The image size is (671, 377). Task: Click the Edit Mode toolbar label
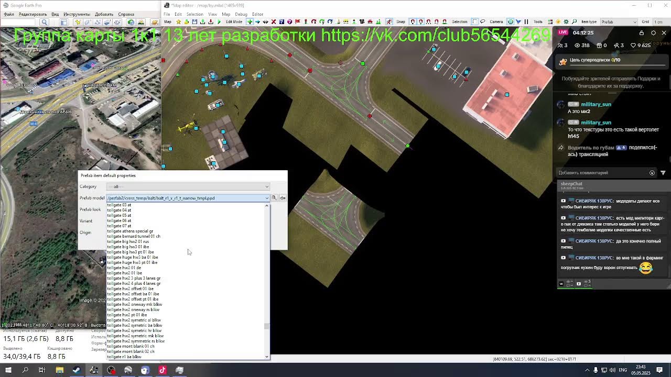(x=234, y=21)
